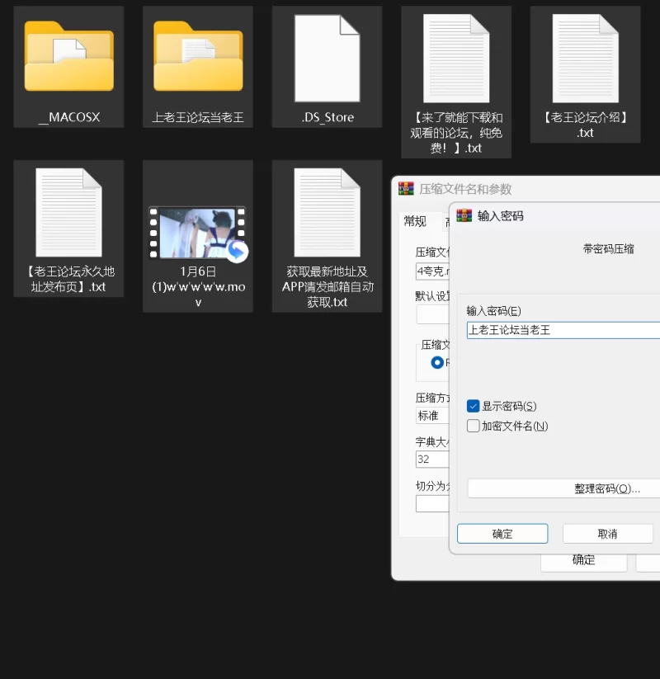Image resolution: width=660 pixels, height=679 pixels.
Task: Uncheck the 显示密码 checkbox
Action: click(473, 406)
